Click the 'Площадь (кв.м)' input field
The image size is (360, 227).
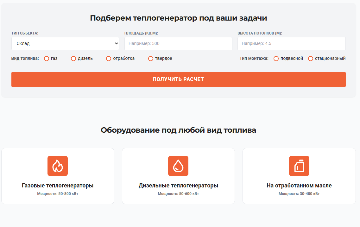point(178,44)
